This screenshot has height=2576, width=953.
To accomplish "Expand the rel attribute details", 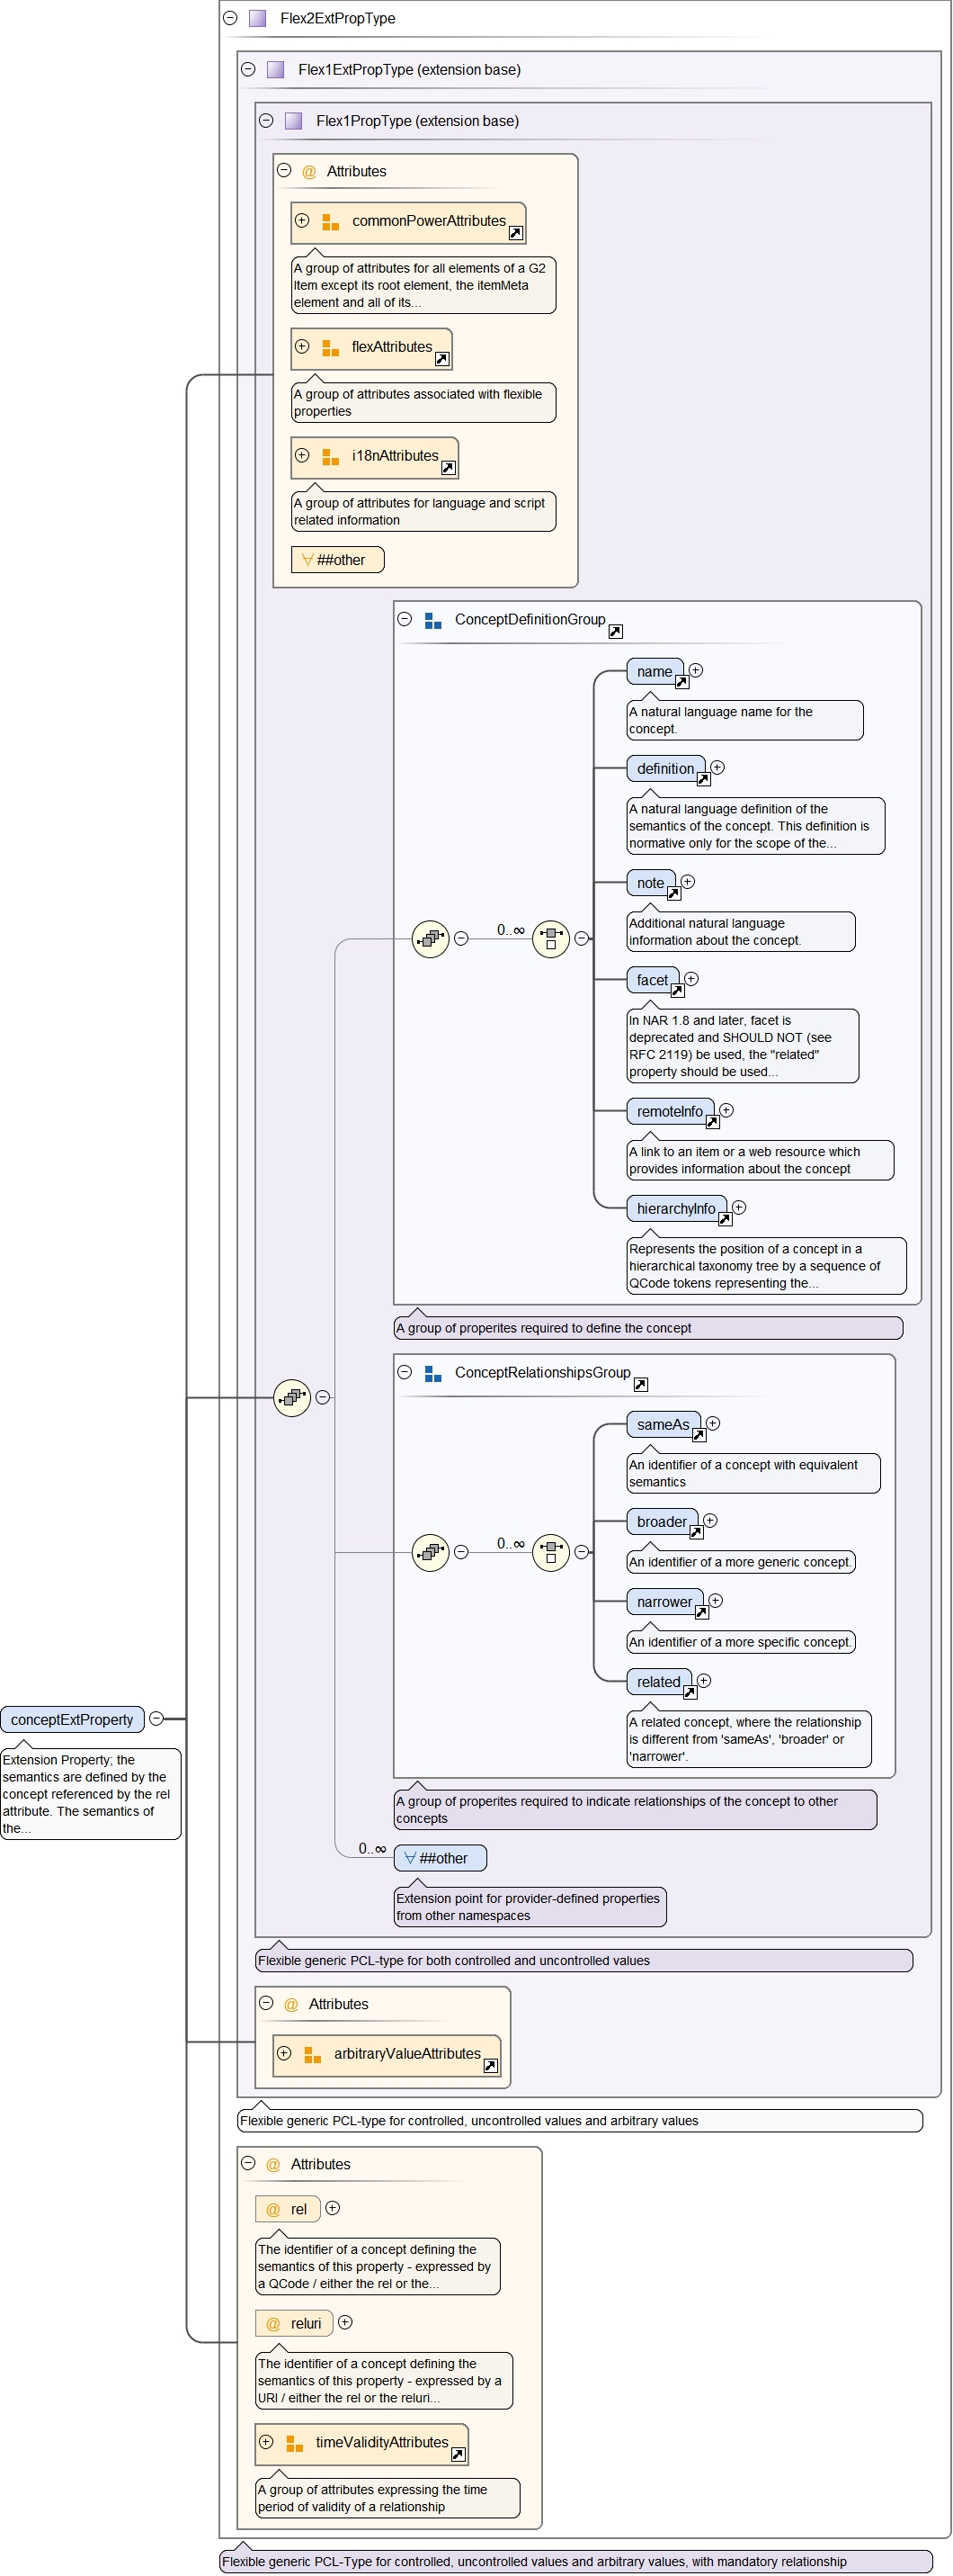I will (333, 2208).
